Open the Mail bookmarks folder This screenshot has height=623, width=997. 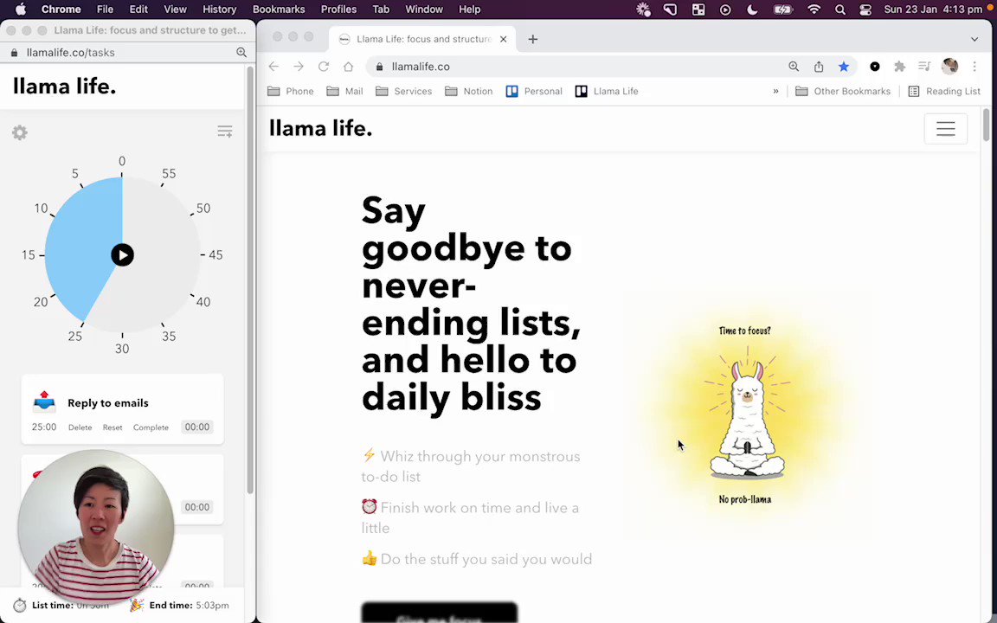pyautogui.click(x=344, y=91)
